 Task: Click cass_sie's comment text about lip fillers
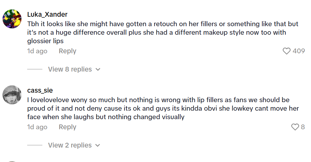[x=158, y=108]
